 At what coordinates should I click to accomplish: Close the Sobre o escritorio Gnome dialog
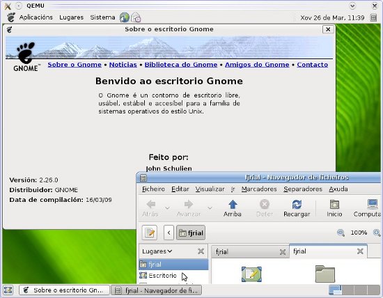[328, 29]
